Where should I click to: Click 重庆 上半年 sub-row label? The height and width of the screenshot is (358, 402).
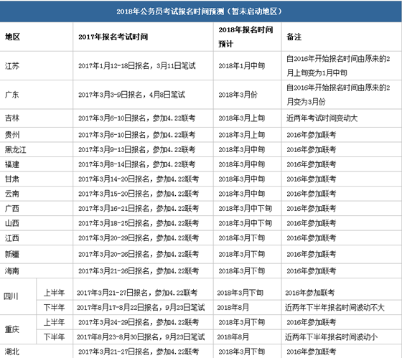coord(54,322)
